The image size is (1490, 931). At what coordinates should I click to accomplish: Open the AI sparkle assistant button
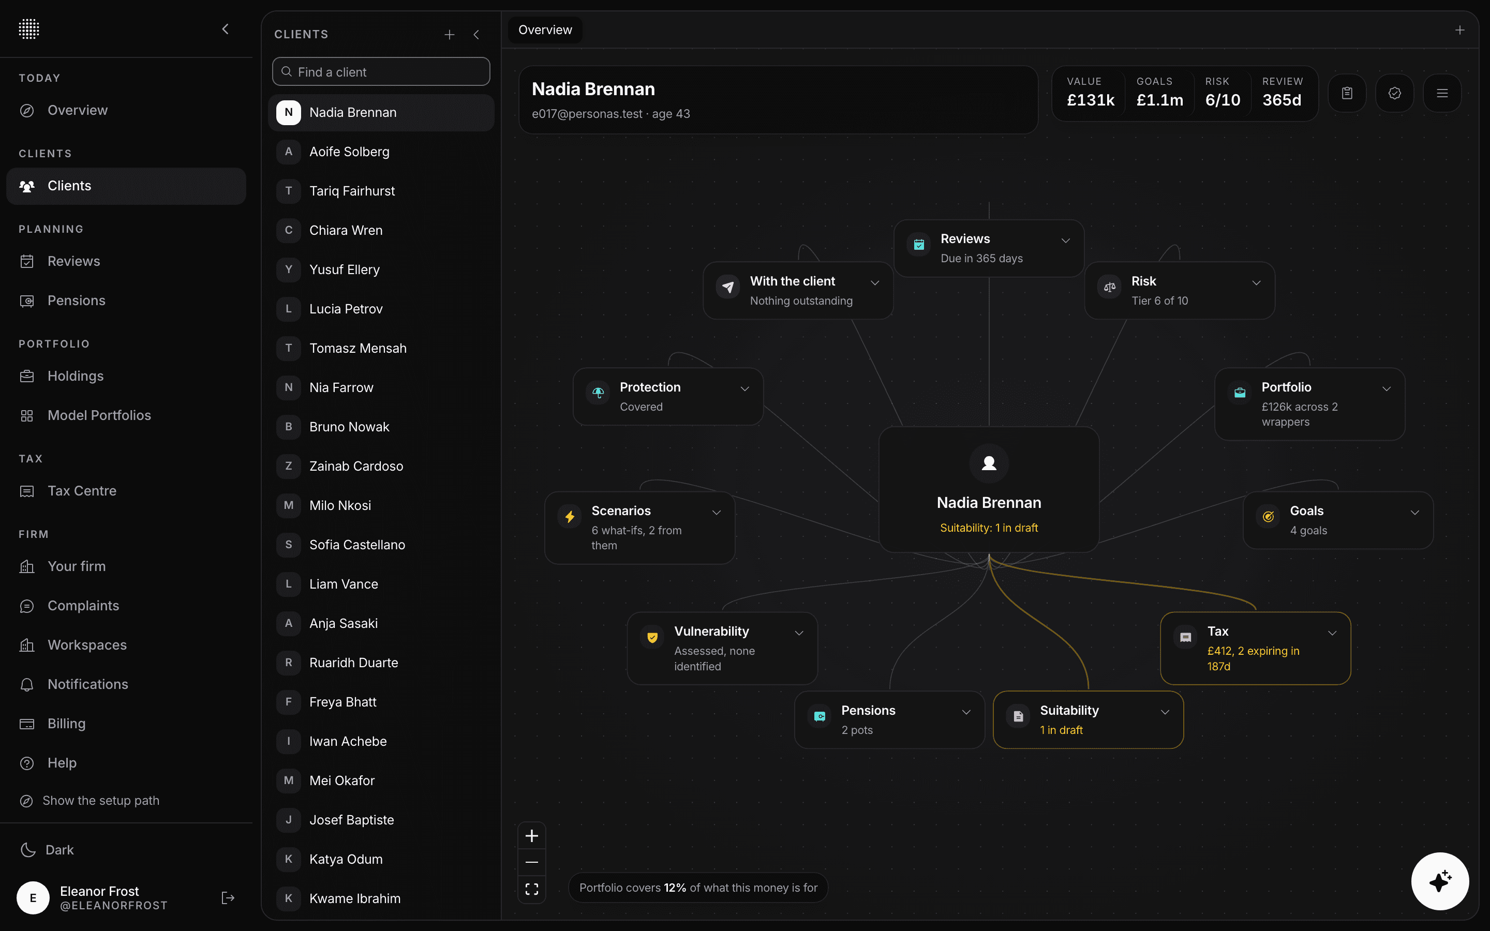pos(1440,881)
